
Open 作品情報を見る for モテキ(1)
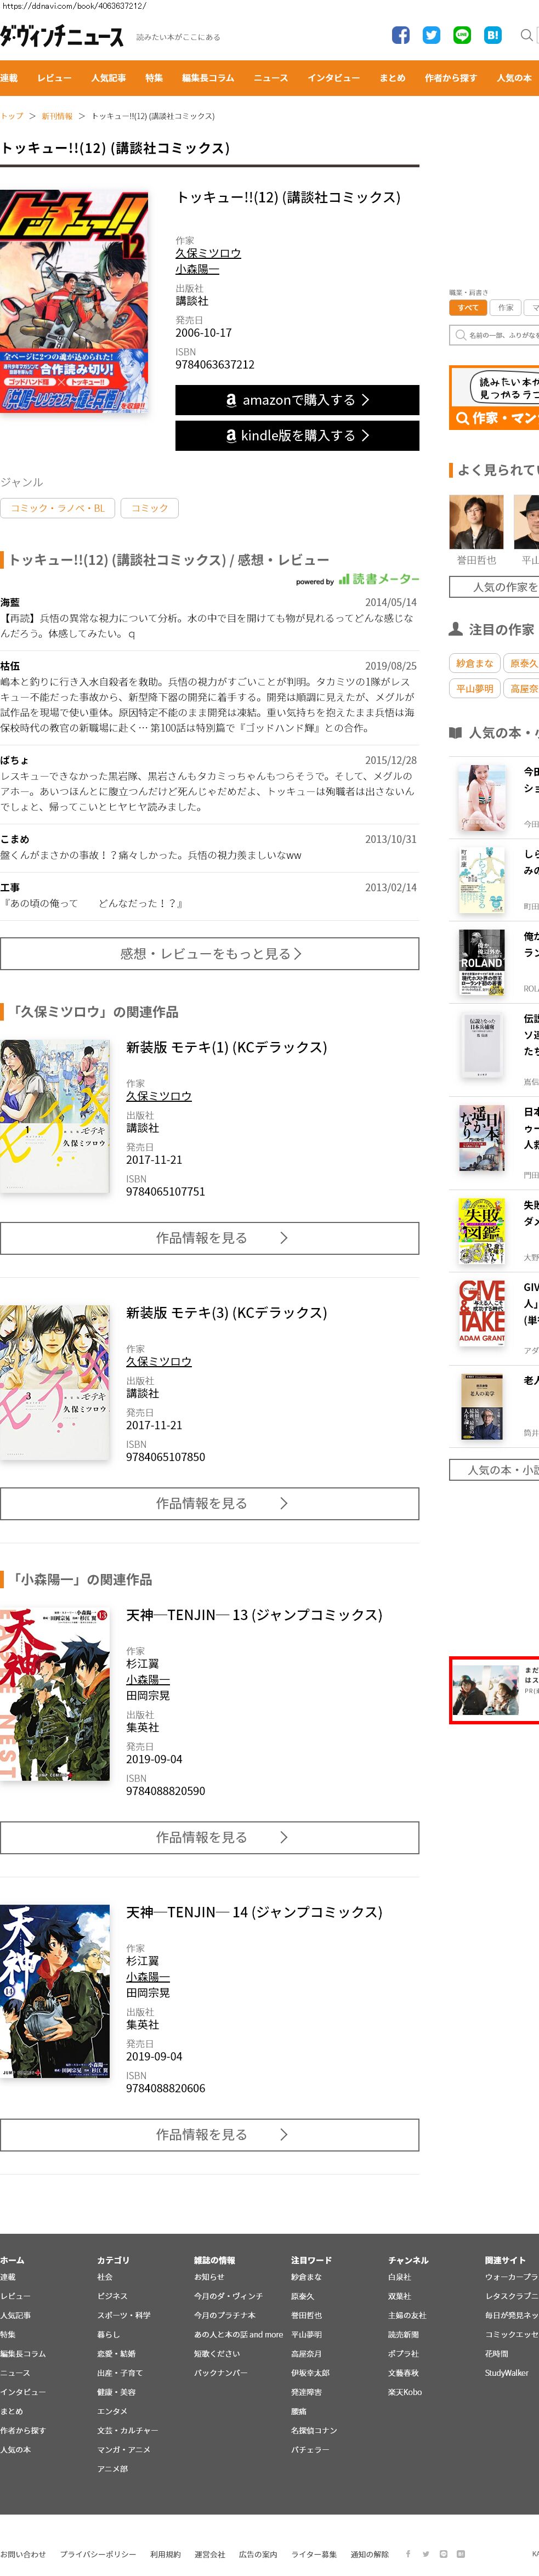click(210, 1238)
